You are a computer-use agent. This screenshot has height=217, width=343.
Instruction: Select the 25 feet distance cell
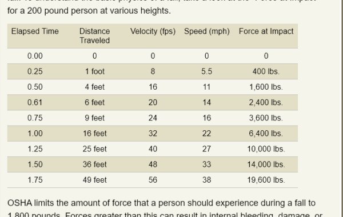94,149
